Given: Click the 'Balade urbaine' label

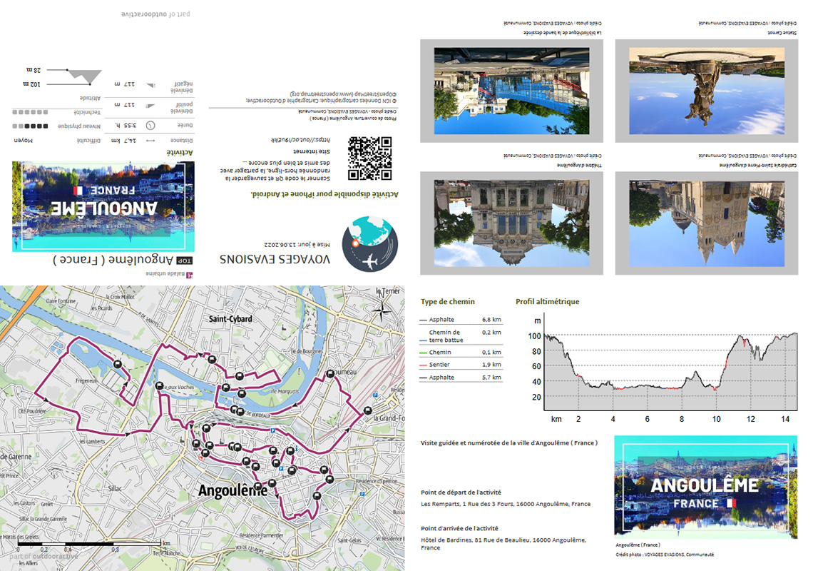Looking at the screenshot, I should 165,274.
